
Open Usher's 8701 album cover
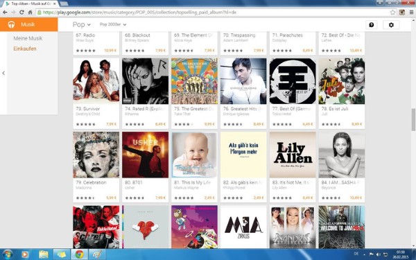click(145, 155)
